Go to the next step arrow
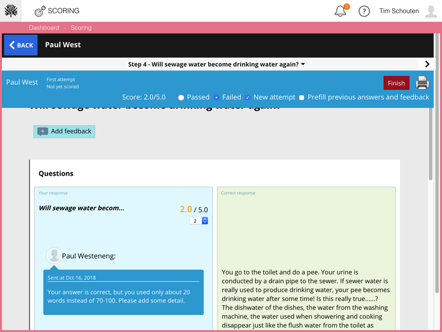Image resolution: width=442 pixels, height=332 pixels. pos(427,64)
